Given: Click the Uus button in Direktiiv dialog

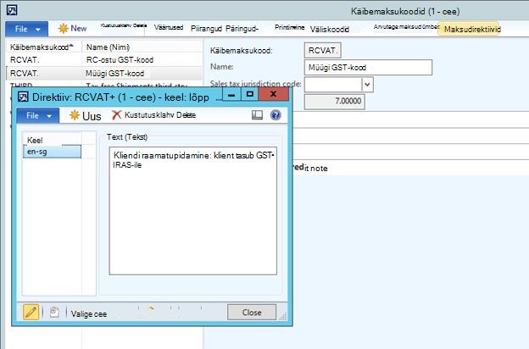Looking at the screenshot, I should click(x=85, y=116).
